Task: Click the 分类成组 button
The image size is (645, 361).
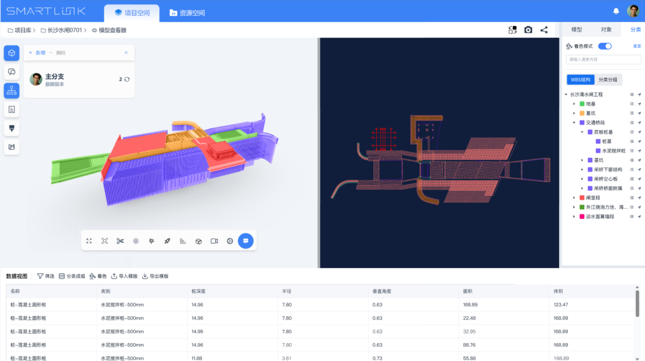Action: pos(72,276)
